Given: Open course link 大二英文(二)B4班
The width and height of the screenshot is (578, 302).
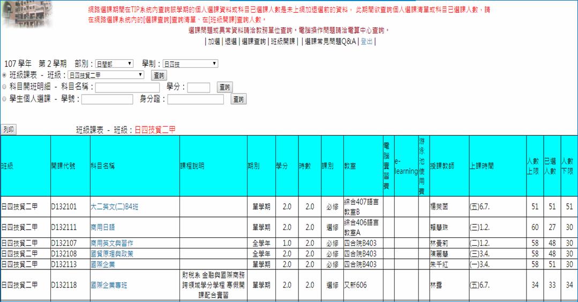Looking at the screenshot, I should coord(115,207).
